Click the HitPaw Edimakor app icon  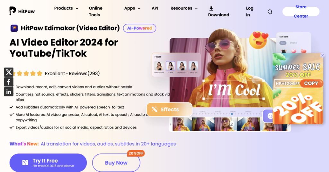point(14,28)
